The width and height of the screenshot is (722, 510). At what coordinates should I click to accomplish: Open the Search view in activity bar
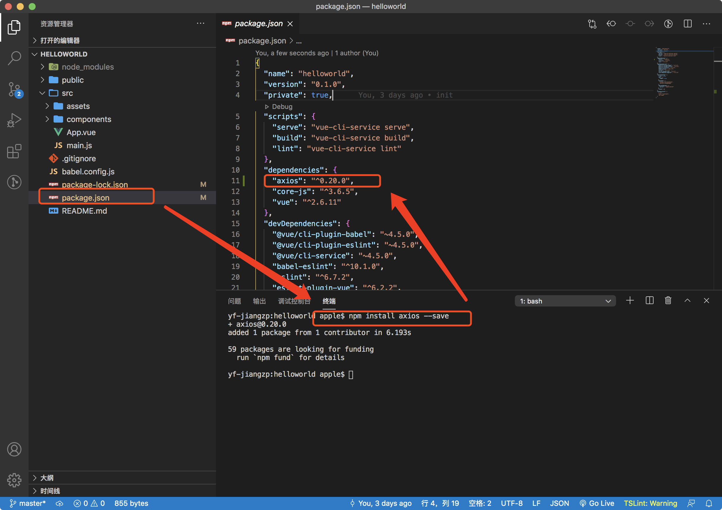click(14, 58)
